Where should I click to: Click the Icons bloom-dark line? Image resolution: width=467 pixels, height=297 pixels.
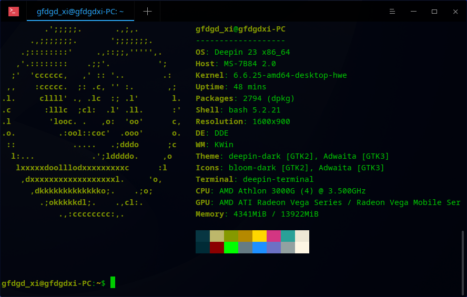(x=290, y=168)
